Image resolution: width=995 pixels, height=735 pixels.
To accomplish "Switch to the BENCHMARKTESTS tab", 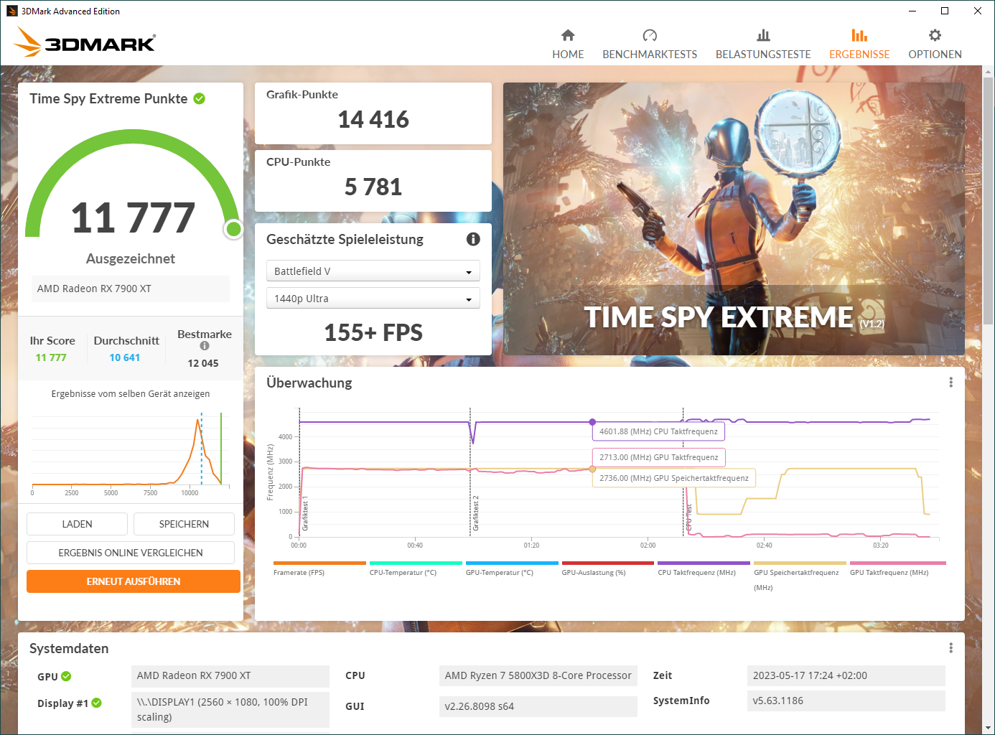I will (x=650, y=45).
